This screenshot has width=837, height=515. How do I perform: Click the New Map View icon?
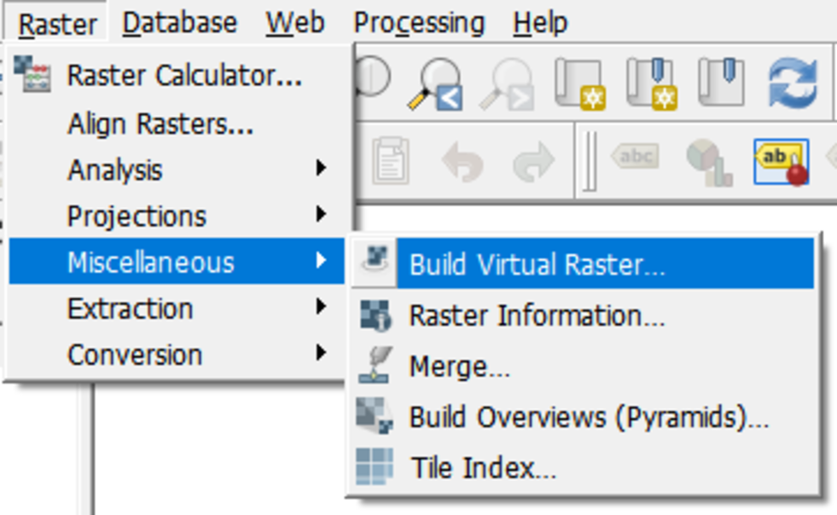581,84
